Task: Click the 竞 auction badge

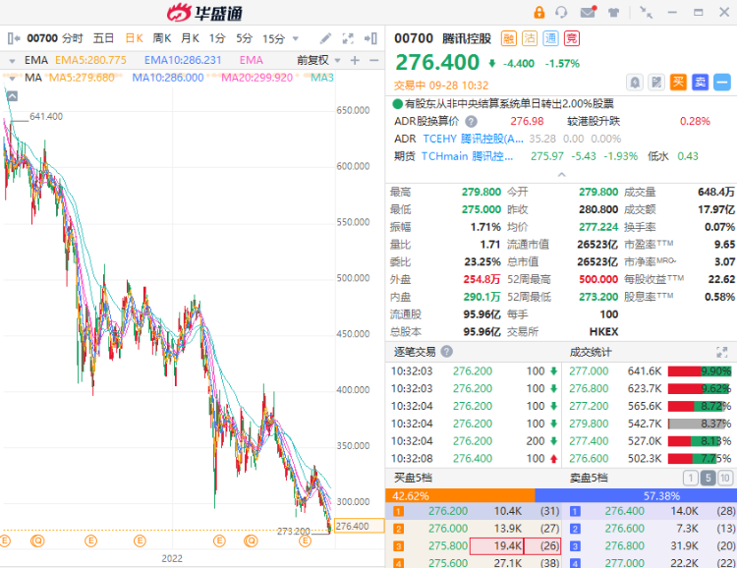Action: (x=572, y=38)
